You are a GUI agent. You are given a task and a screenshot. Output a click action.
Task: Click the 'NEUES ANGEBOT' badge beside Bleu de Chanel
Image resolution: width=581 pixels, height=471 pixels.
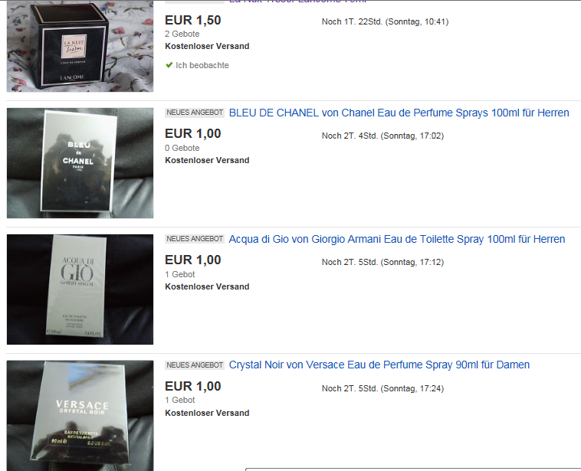click(x=195, y=113)
